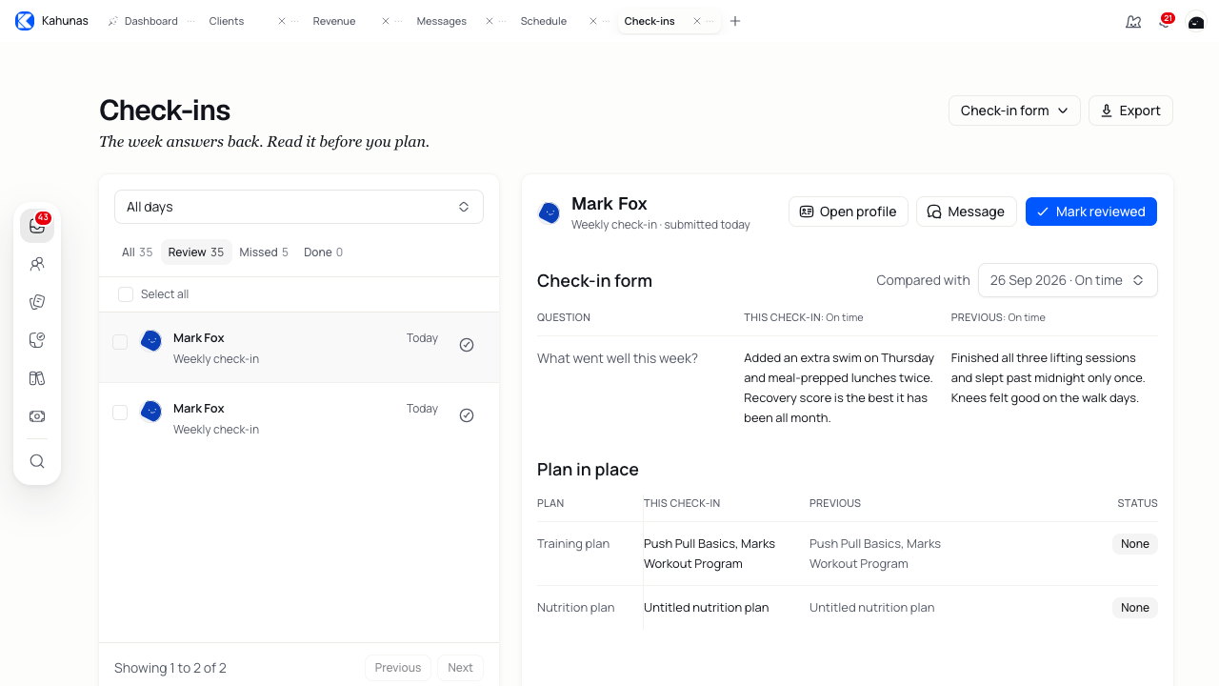Screen dimensions: 1219x686
Task: Click the Previous pagination button
Action: point(398,668)
